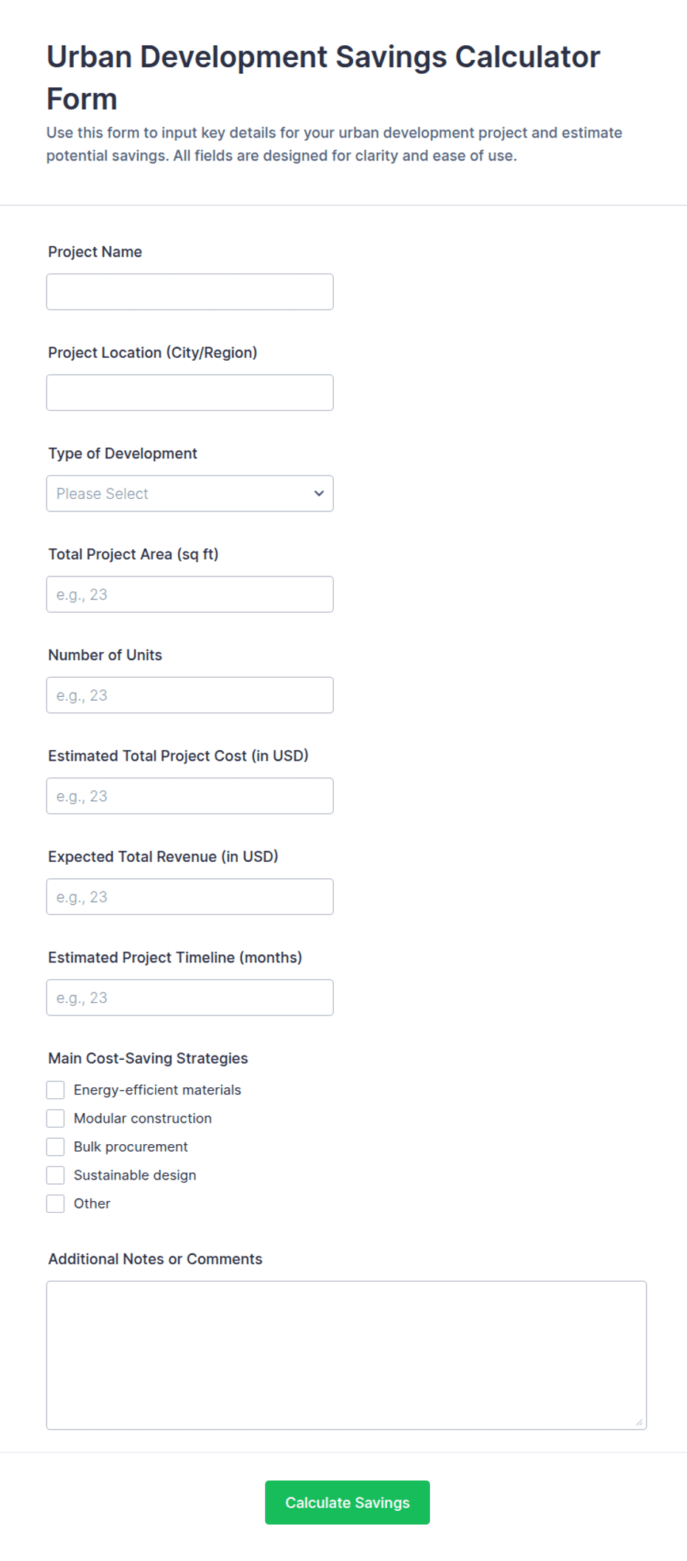This screenshot has height=1561, width=687.
Task: Click the Expected Total Revenue field
Action: (190, 897)
